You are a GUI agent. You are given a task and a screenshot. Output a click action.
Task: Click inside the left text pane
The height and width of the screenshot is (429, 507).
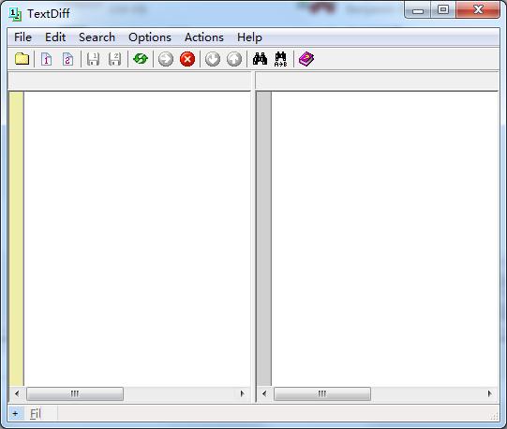click(x=137, y=239)
